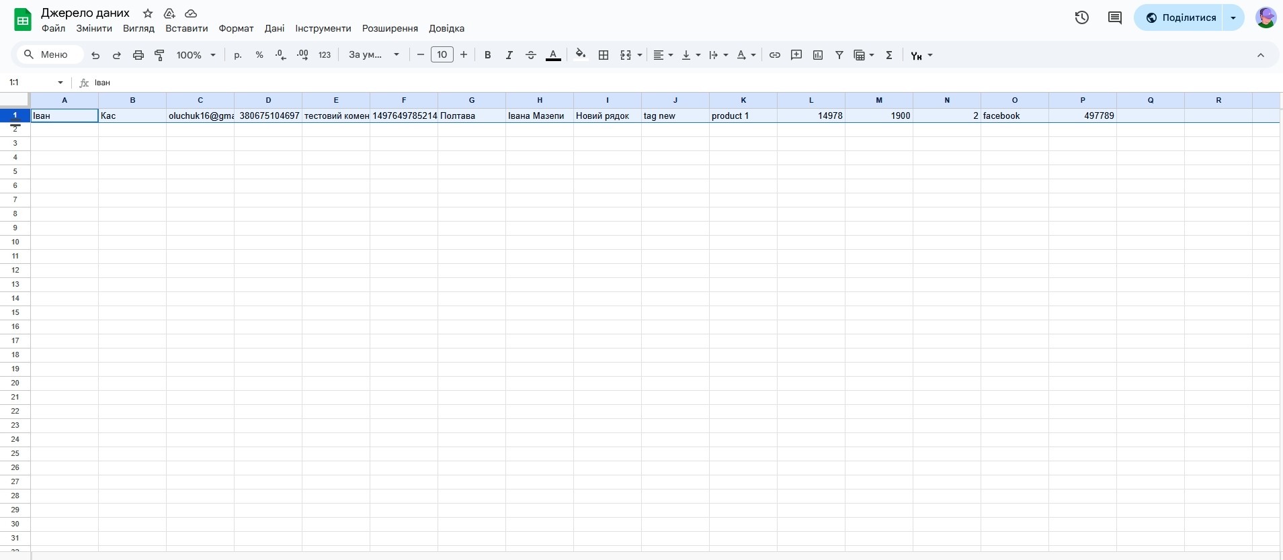Image resolution: width=1283 pixels, height=560 pixels.
Task: Print the spreadsheet with printer icon
Action: click(138, 55)
